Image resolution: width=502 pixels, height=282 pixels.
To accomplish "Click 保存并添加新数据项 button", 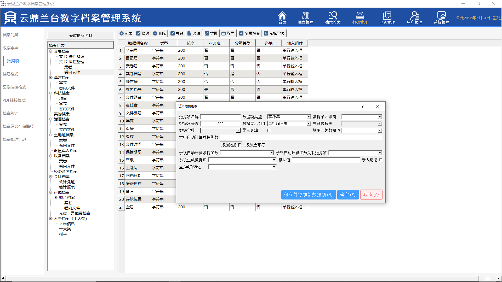I will coord(308,195).
